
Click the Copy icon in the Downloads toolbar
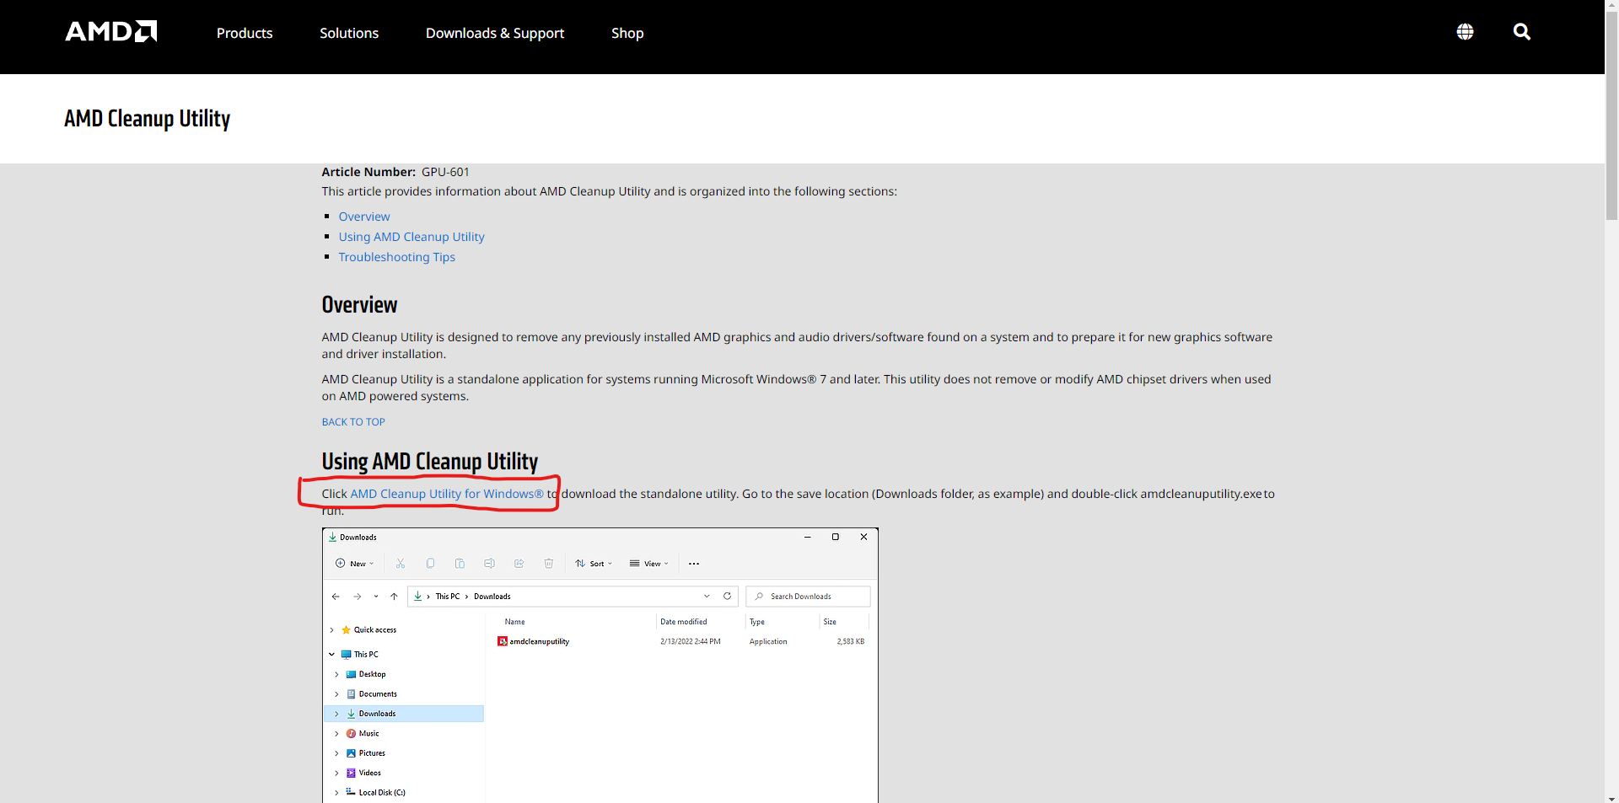[x=430, y=564]
